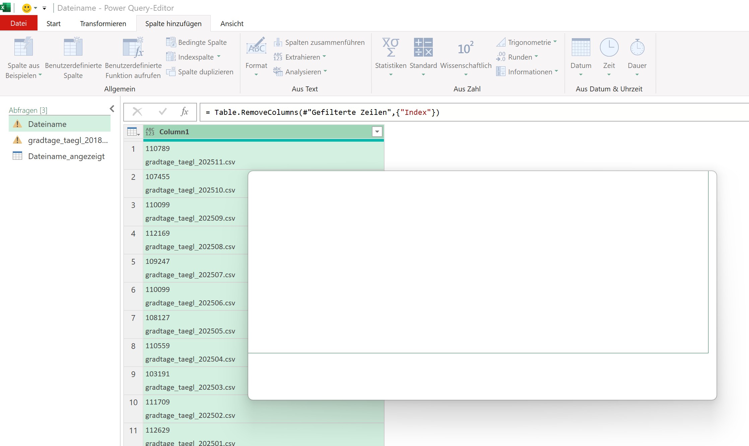Click the Zeit clock icon
This screenshot has height=446, width=749.
click(609, 47)
